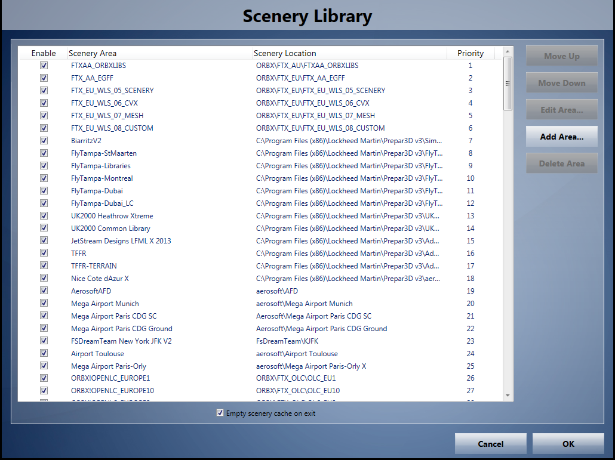
Task: Click the scroll up arrow of the list
Action: 508,51
